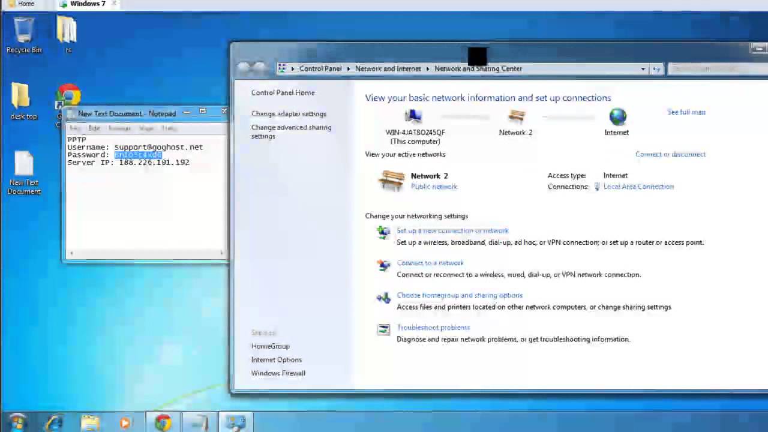Click the Server IP line in Notepad
The height and width of the screenshot is (432, 768).
click(128, 163)
